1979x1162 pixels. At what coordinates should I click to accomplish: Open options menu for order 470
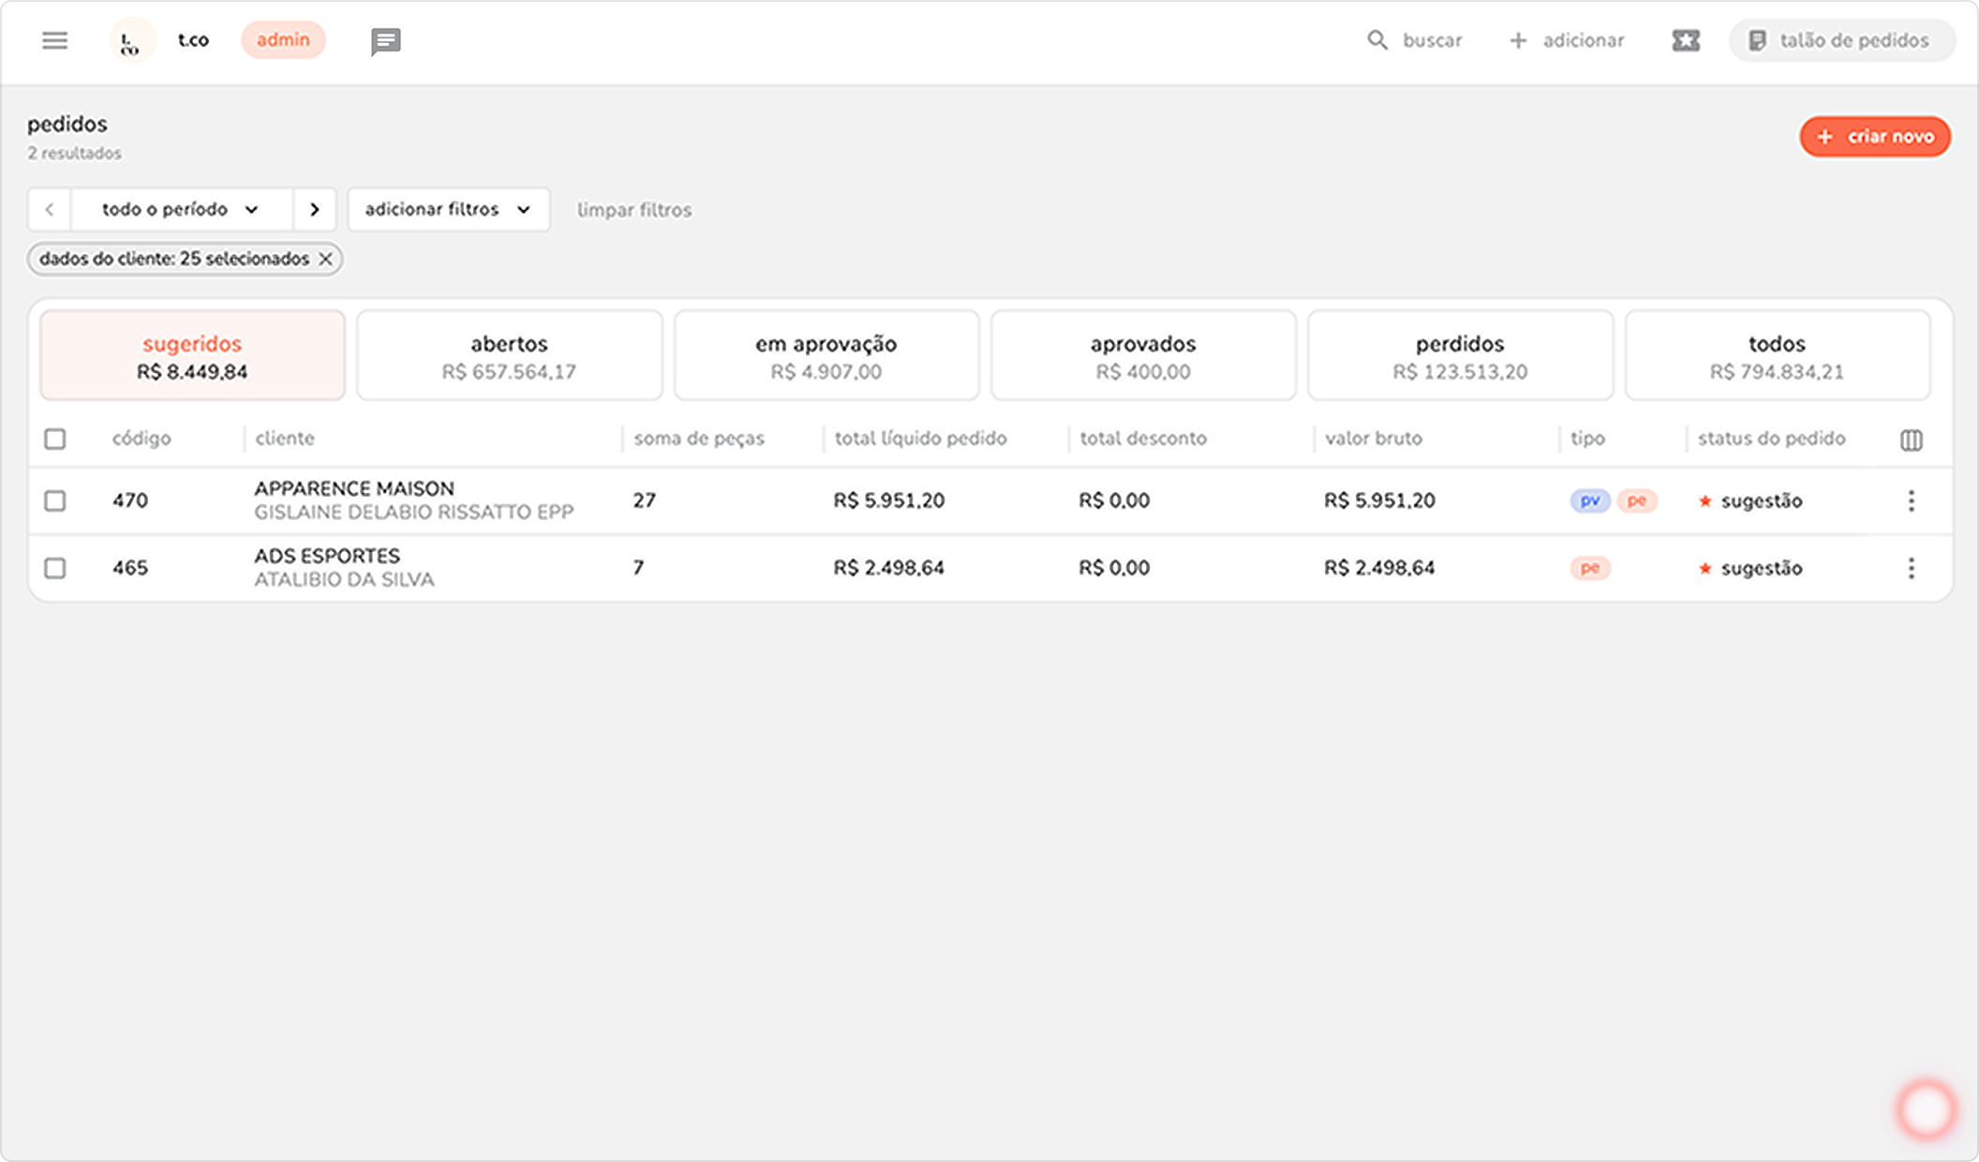(x=1911, y=500)
